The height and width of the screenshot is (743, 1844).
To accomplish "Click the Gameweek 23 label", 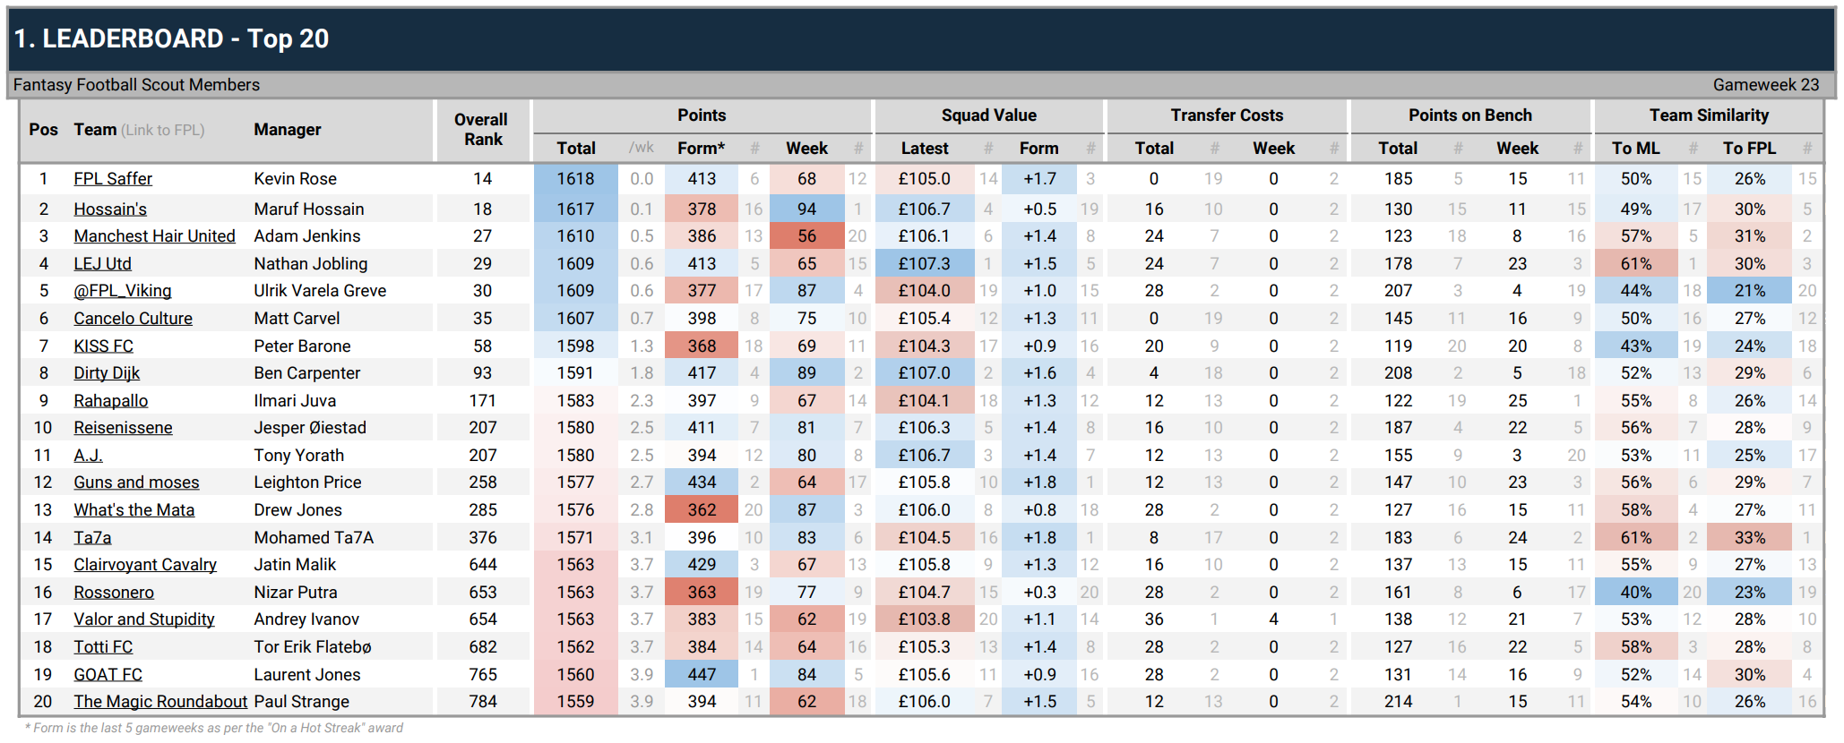I will click(x=1765, y=85).
